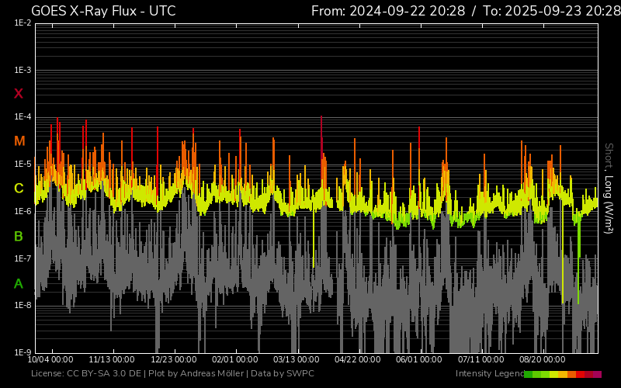
Task: Click the Short, Long (W/m²) axis label
Action: 609,188
